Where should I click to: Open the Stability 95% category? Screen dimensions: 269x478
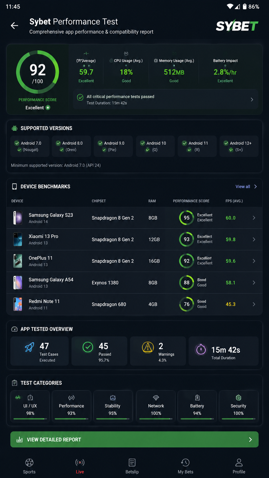coord(113,406)
